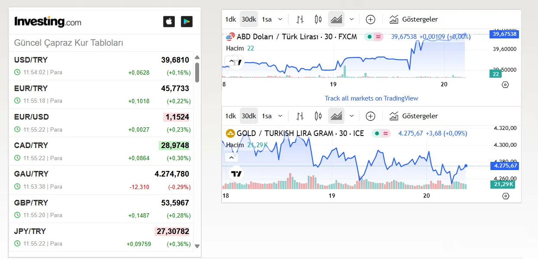
Task: Collapse the legend arrow in USD/TRY chart
Action: [231, 61]
